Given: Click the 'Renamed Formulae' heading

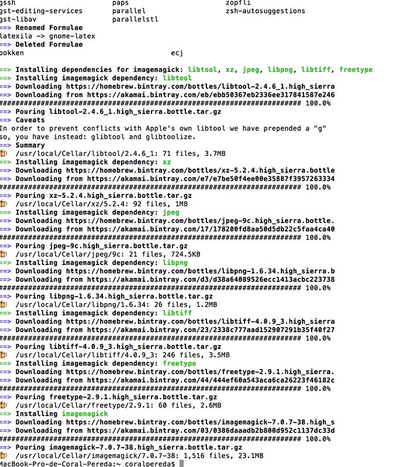Looking at the screenshot, I should (49, 27).
